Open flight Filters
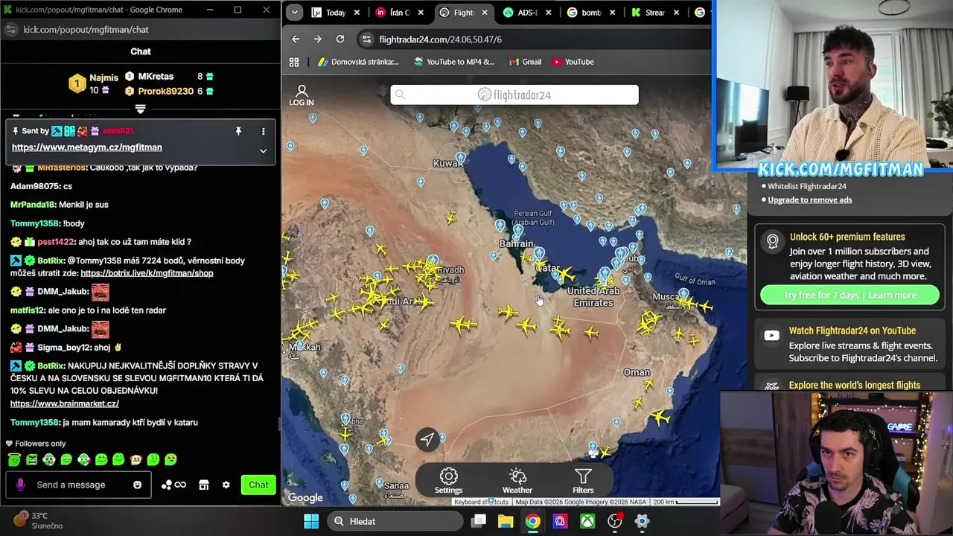The image size is (953, 536). pos(583,481)
